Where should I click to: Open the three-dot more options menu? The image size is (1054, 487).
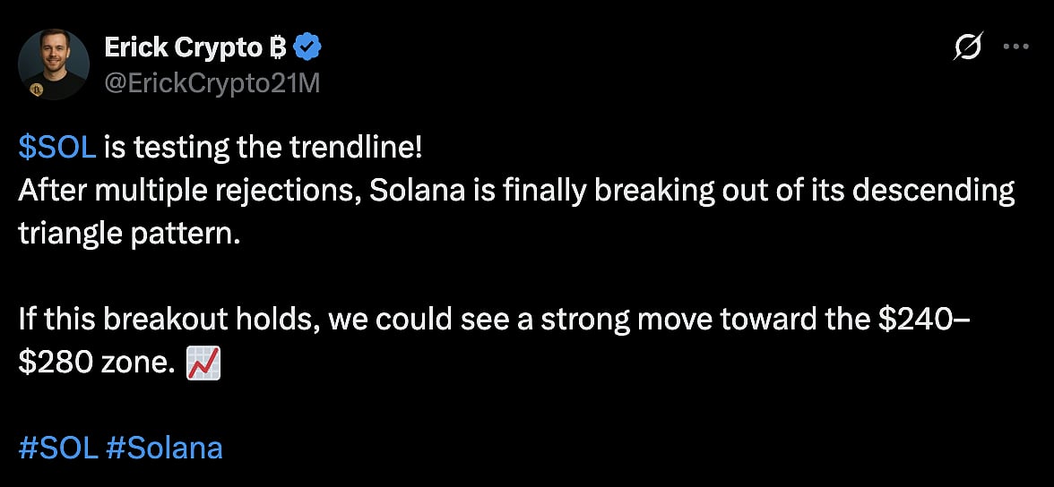[1015, 47]
